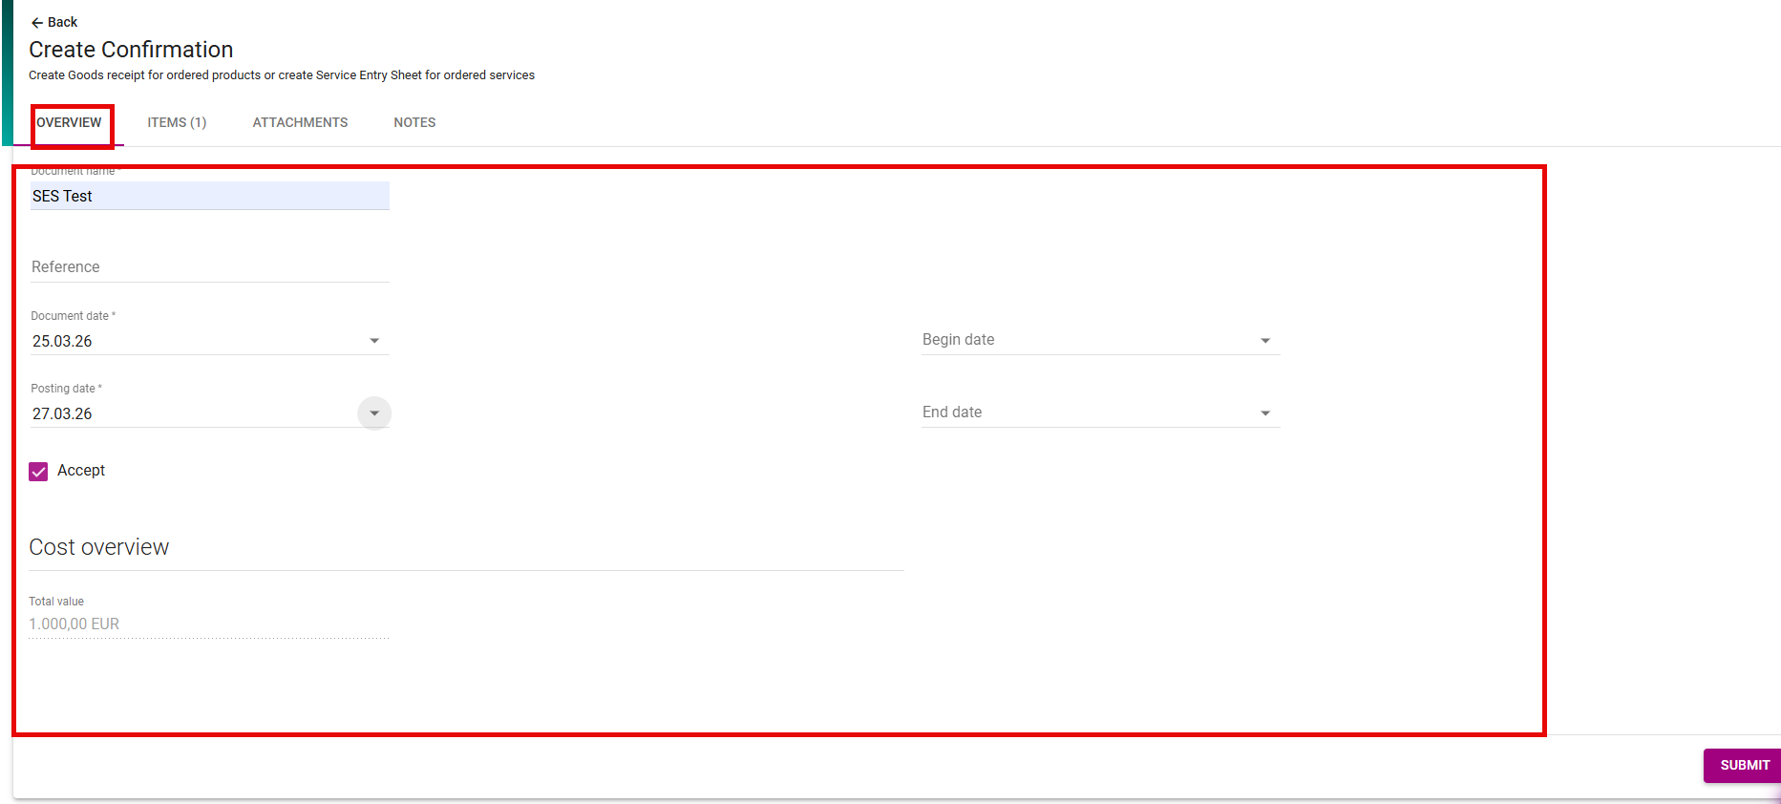Image resolution: width=1781 pixels, height=804 pixels.
Task: Open the Posting date dropdown arrow
Action: [x=374, y=413]
